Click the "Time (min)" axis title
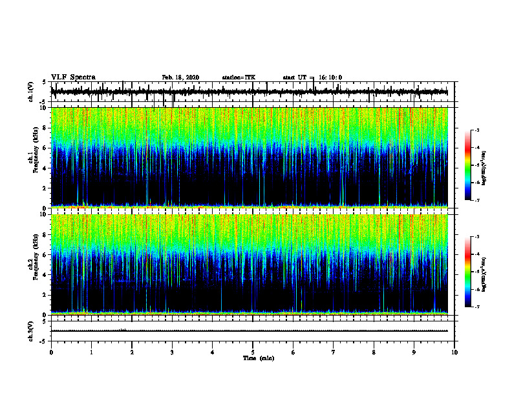The image size is (512, 395). (x=259, y=358)
